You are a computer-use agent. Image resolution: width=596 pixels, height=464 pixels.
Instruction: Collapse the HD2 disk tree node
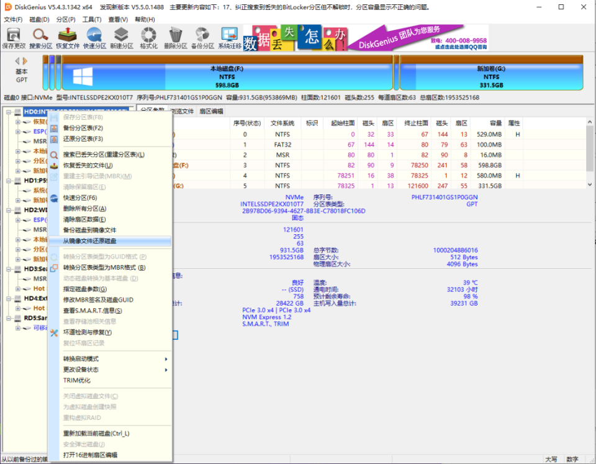(x=8, y=210)
